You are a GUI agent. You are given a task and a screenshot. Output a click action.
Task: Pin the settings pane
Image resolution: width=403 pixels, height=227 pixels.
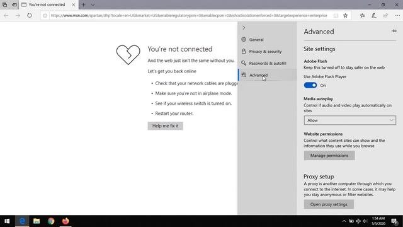point(394,31)
